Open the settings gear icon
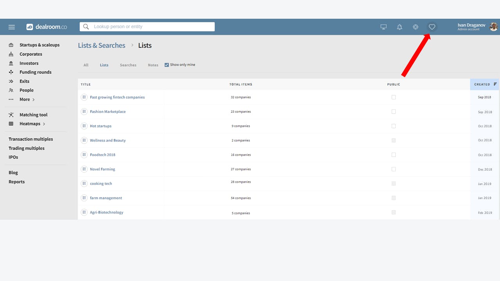500x281 pixels. pos(415,27)
